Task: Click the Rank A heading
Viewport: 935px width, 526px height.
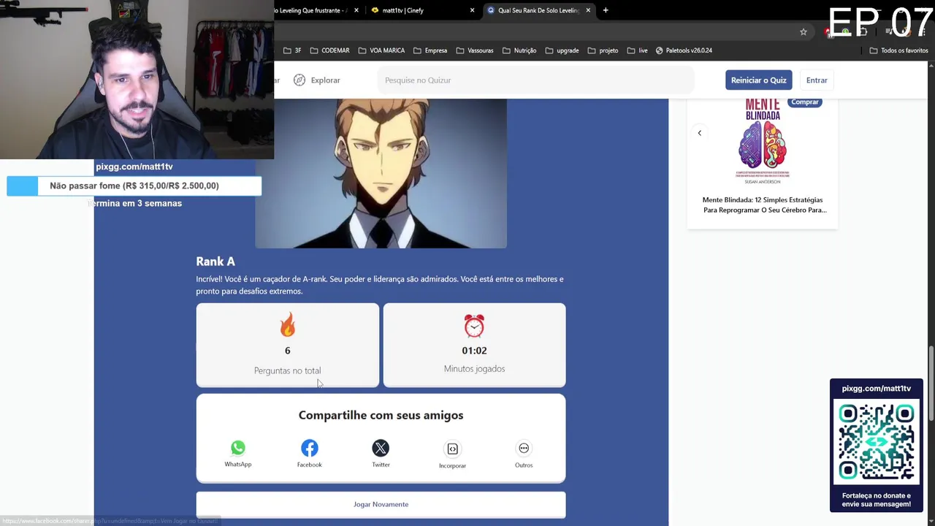Action: pos(215,262)
